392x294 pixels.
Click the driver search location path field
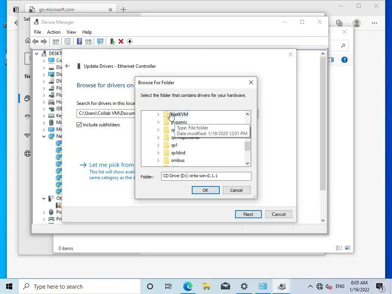pyautogui.click(x=106, y=113)
